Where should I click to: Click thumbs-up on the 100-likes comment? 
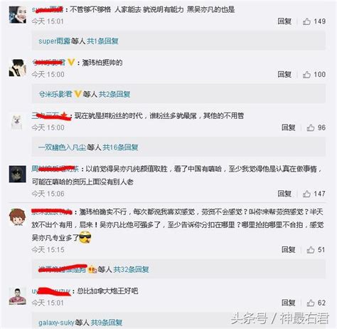click(306, 75)
